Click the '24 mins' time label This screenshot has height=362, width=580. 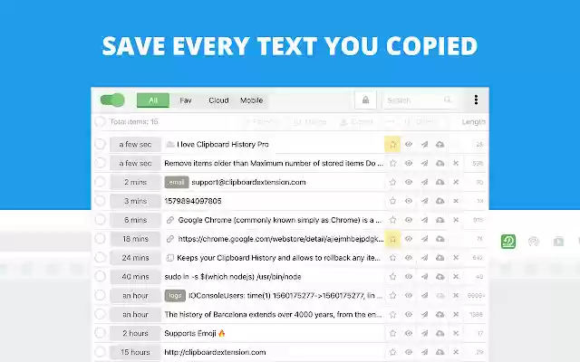point(135,257)
